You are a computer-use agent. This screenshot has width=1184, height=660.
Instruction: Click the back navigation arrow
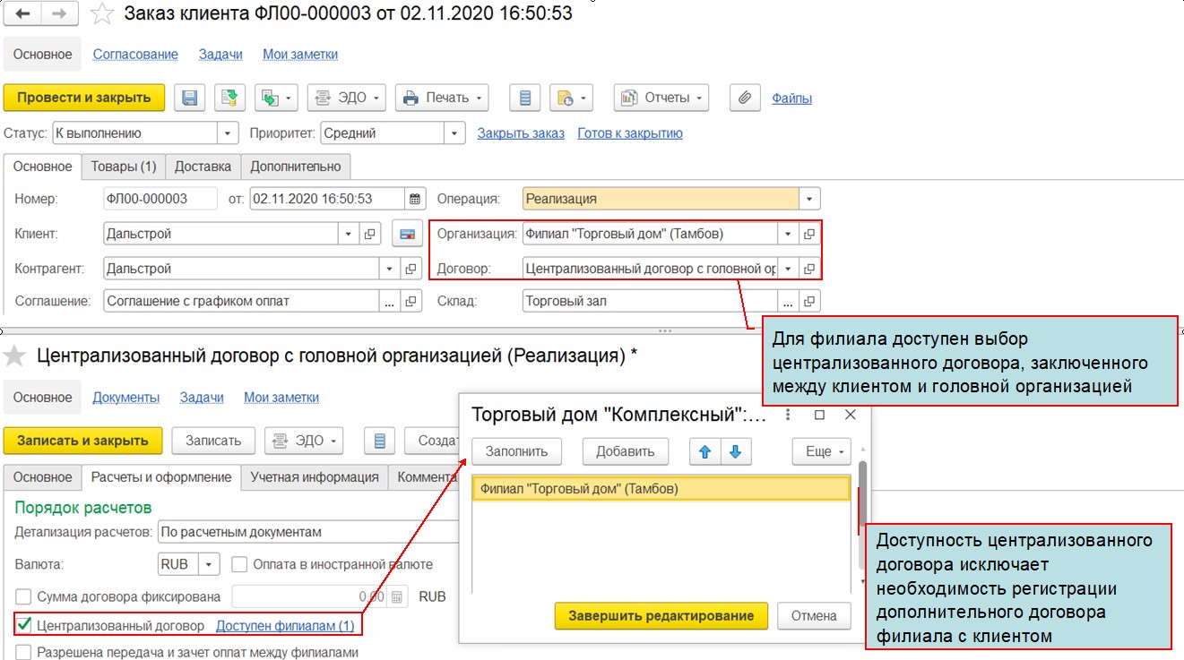click(x=23, y=14)
